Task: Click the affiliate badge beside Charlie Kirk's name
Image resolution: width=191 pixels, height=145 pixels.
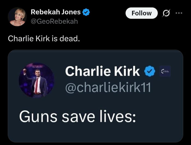Action: [165, 72]
